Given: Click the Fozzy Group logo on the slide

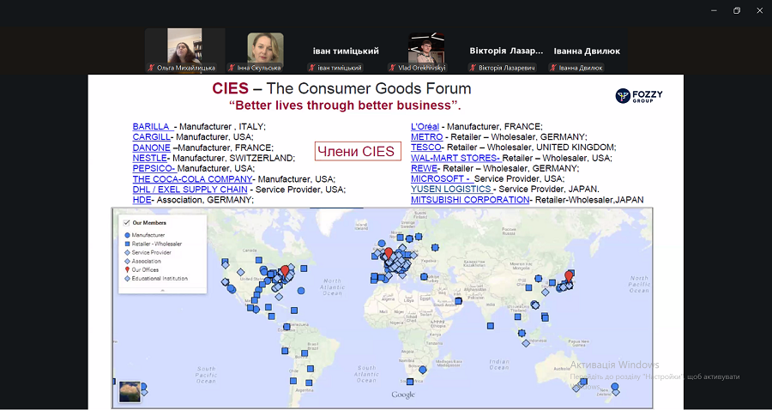Looking at the screenshot, I should tap(639, 96).
